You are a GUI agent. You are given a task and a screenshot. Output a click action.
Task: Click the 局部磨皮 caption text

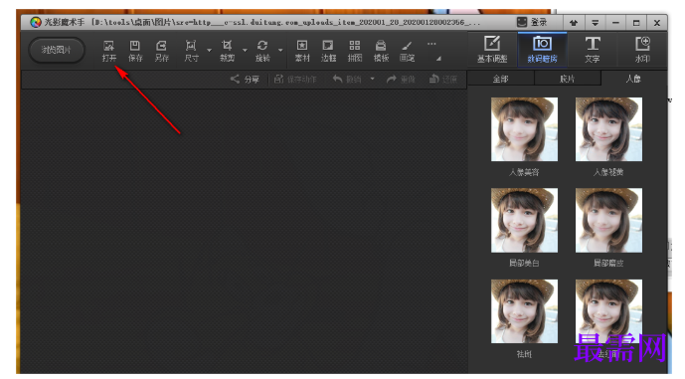pos(608,264)
